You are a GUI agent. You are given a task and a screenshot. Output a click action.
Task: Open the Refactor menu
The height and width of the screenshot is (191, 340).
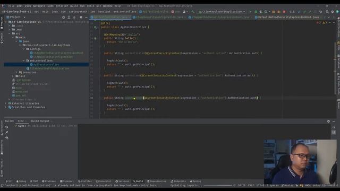pyautogui.click(x=62, y=6)
